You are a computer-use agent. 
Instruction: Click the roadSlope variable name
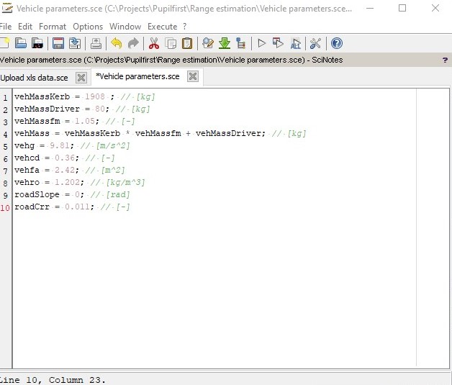pyautogui.click(x=37, y=194)
